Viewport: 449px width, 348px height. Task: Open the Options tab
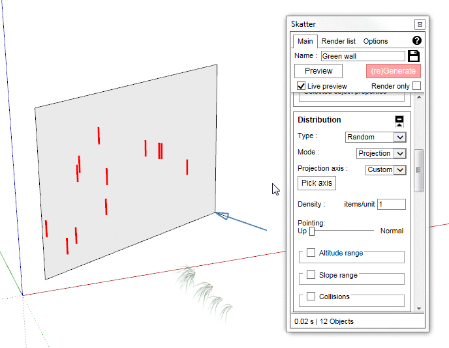tap(375, 41)
